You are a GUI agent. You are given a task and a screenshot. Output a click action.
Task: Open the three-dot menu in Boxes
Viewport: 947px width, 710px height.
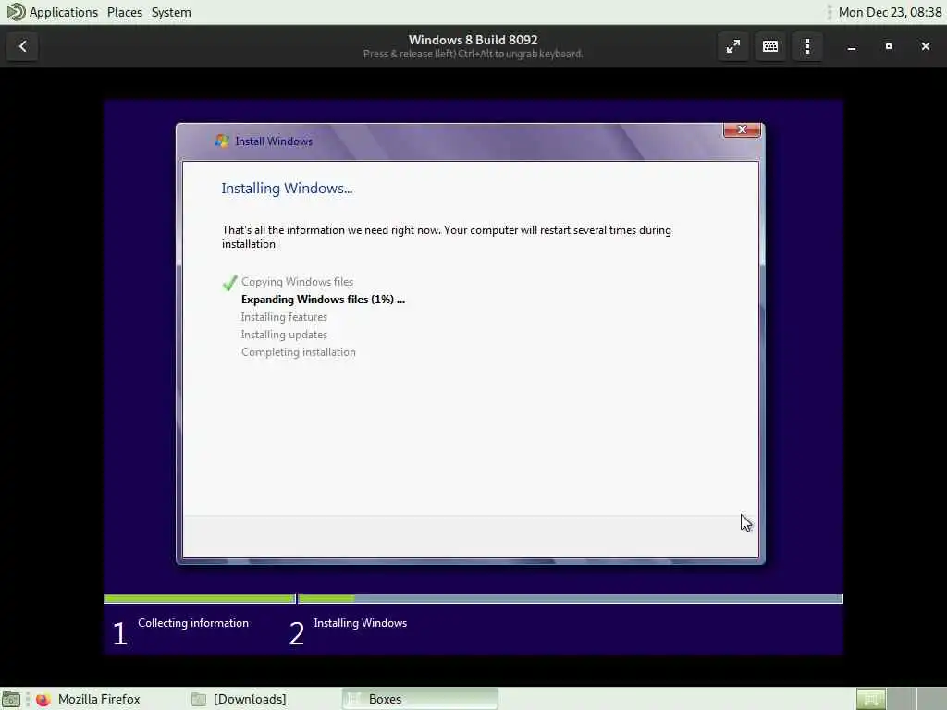point(807,46)
